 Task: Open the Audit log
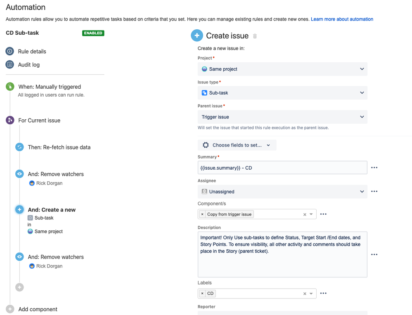pos(28,65)
